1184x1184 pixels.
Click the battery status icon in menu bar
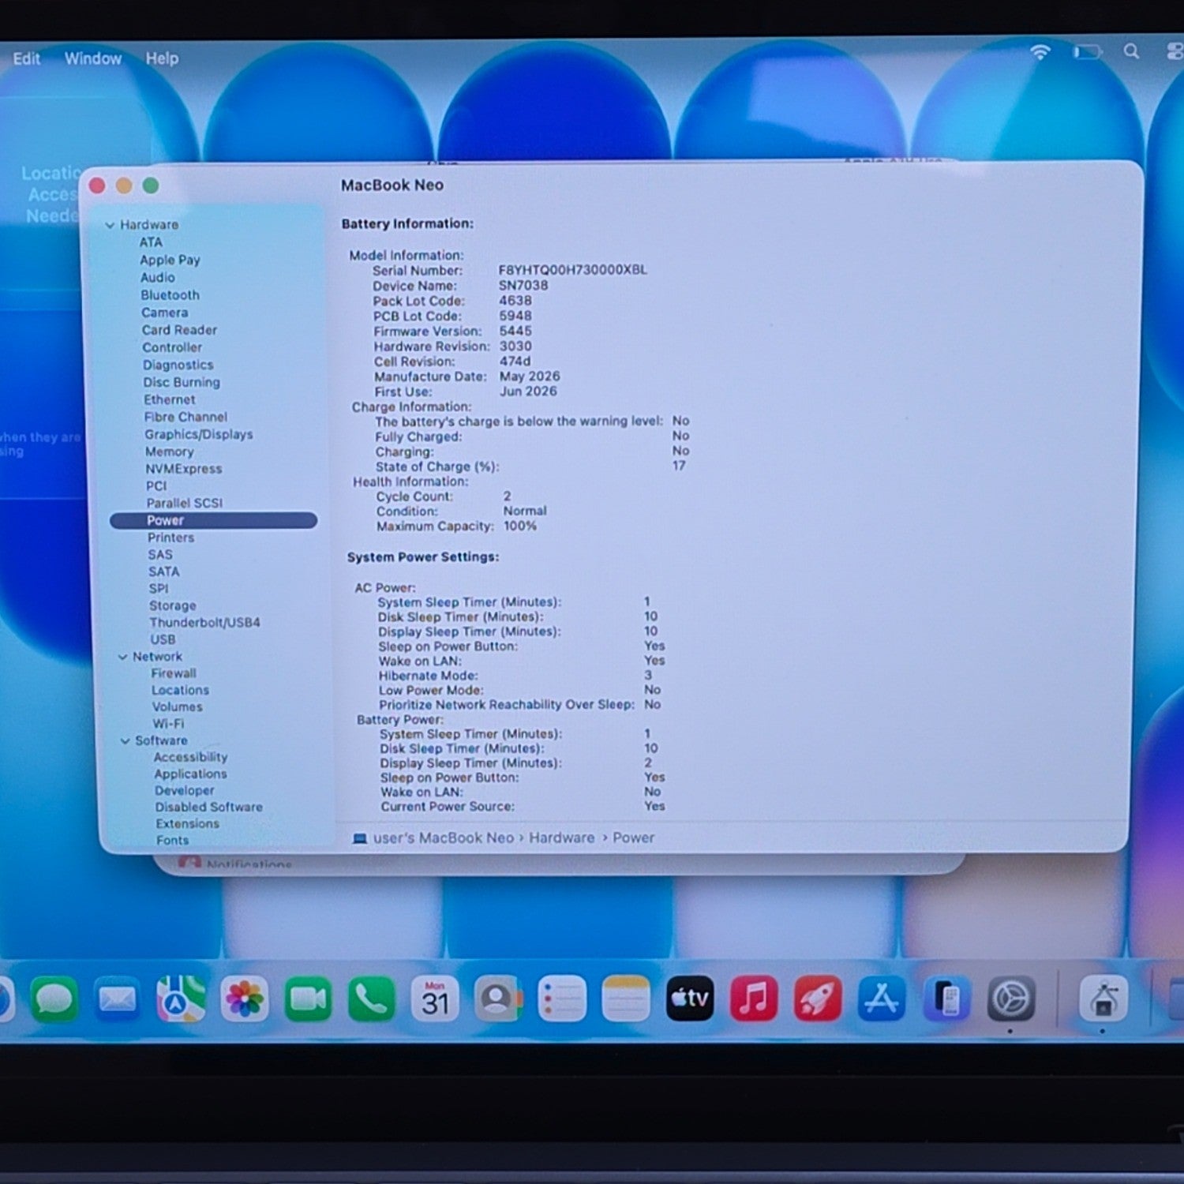(1087, 52)
